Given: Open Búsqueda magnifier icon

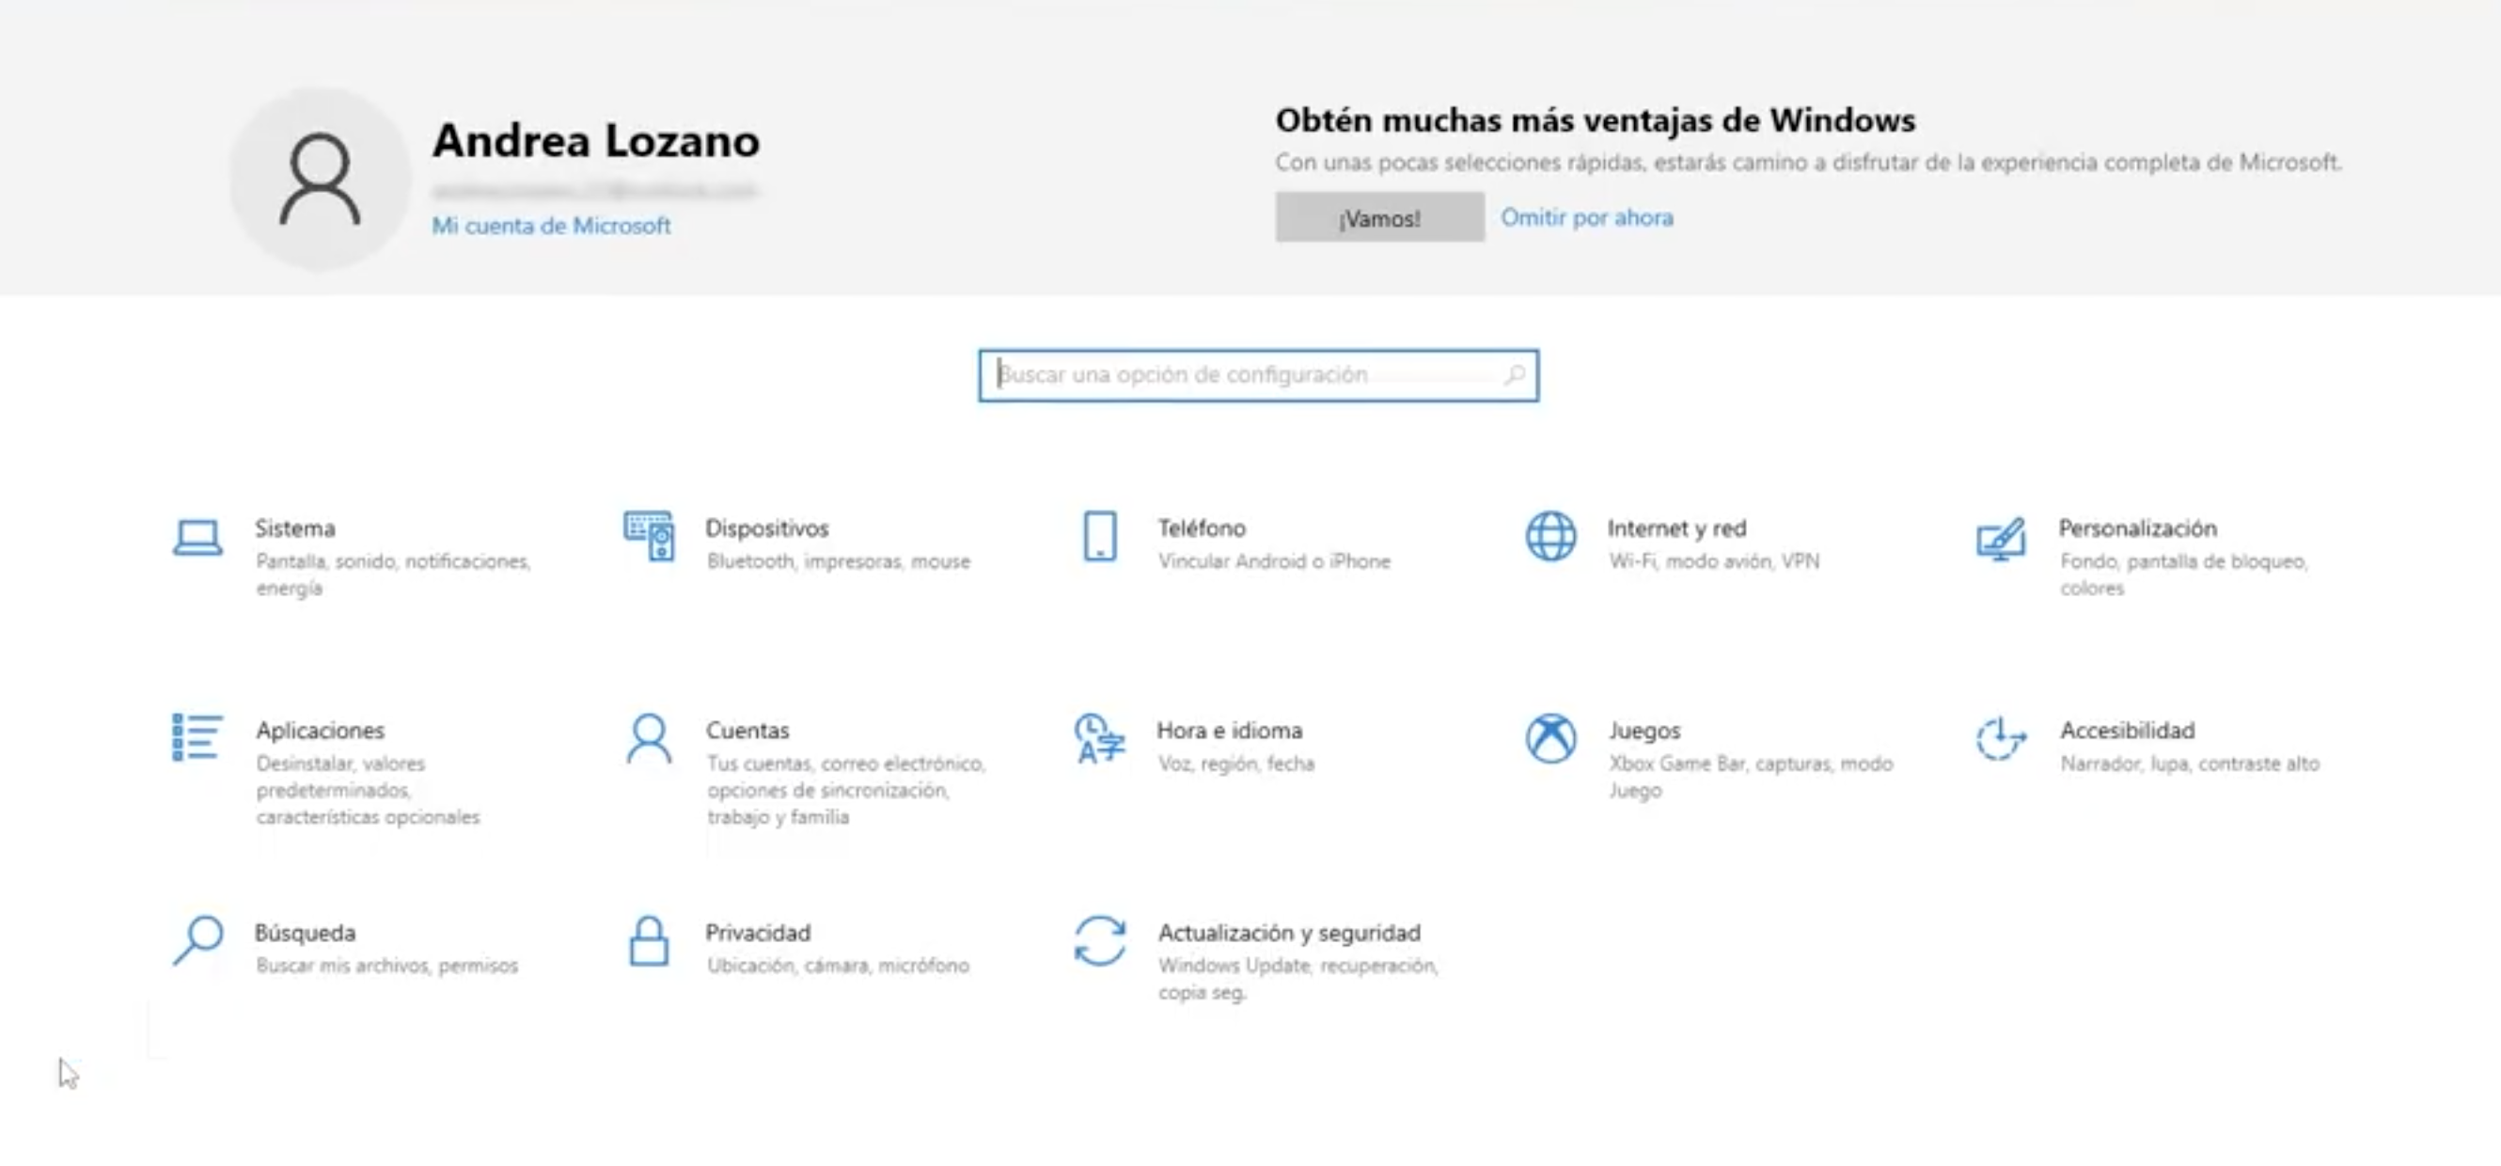Looking at the screenshot, I should [x=198, y=940].
